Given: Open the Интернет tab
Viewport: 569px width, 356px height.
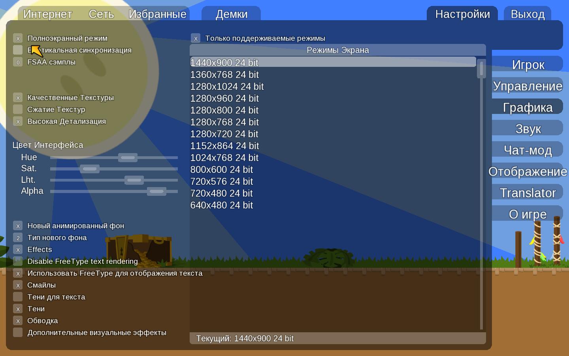Looking at the screenshot, I should (48, 14).
